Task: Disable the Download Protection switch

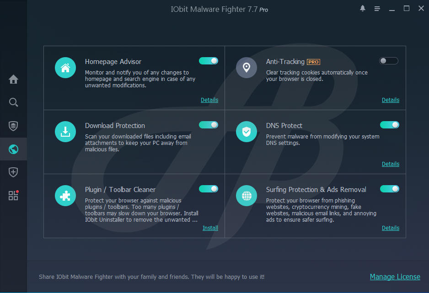Action: click(x=209, y=125)
